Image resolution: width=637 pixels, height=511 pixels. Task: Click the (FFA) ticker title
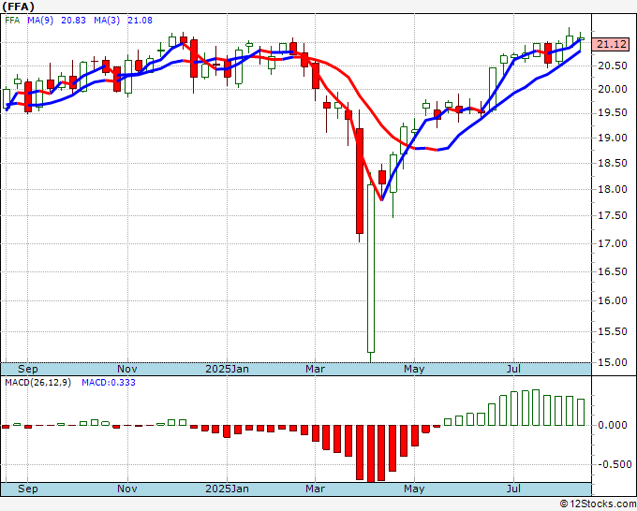[x=19, y=7]
